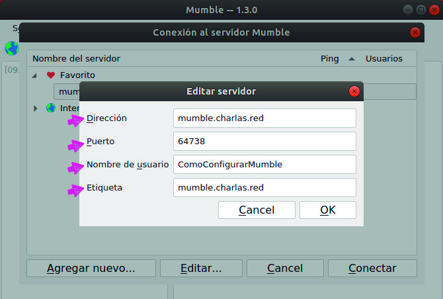Confirm Editar servidor dialog with OK

tap(328, 210)
